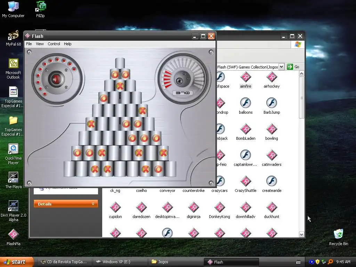Switch to Jogos taskbar item
This screenshot has width=356, height=267.
176,262
